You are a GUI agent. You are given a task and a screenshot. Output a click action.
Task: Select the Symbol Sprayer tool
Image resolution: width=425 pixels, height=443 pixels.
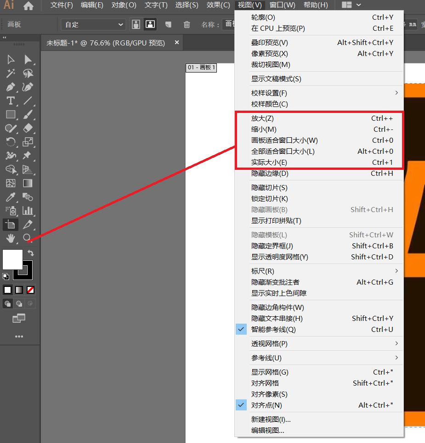coord(11,211)
